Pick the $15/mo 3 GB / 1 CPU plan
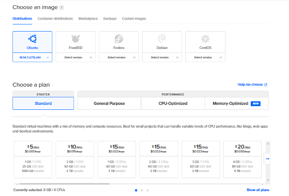 point(201,160)
